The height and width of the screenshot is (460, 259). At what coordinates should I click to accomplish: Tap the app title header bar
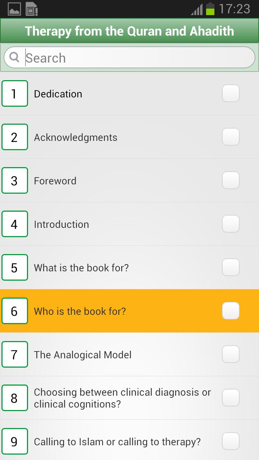[x=129, y=31]
